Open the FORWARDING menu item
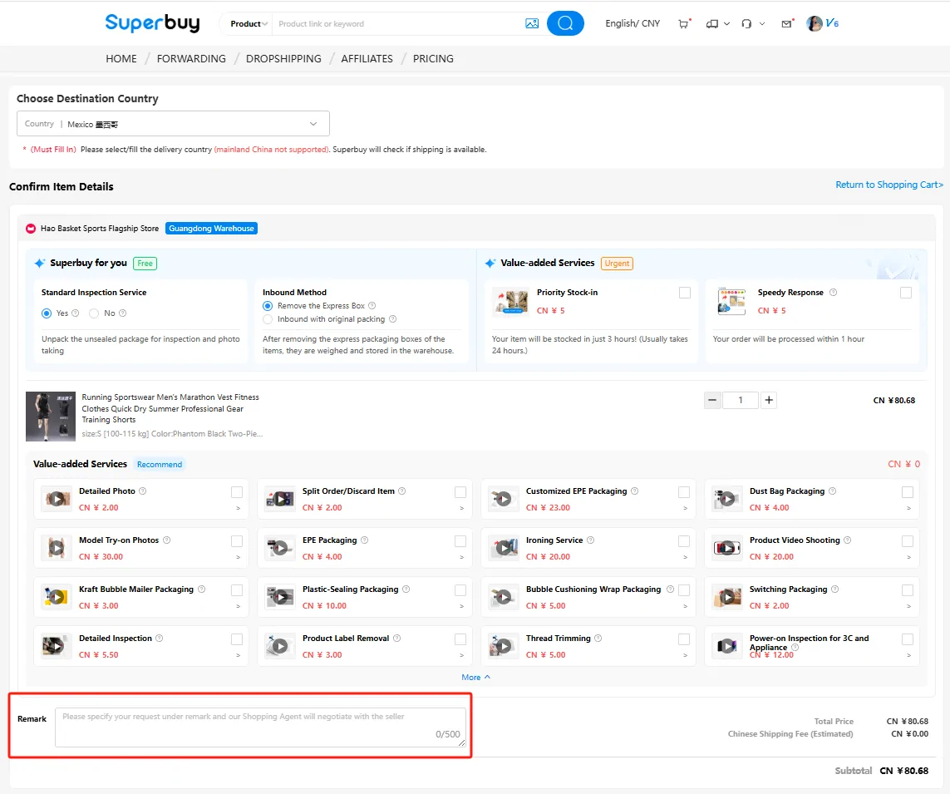This screenshot has height=794, width=950. click(191, 59)
